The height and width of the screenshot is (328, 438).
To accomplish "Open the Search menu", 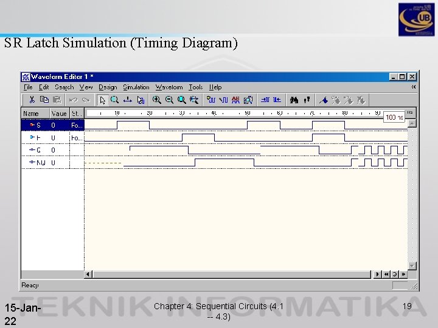I will (64, 87).
